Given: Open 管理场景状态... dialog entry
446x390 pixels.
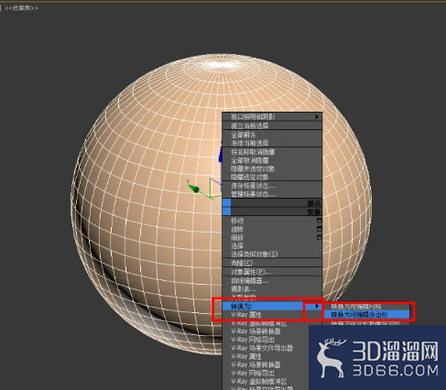Looking at the screenshot, I should 272,194.
